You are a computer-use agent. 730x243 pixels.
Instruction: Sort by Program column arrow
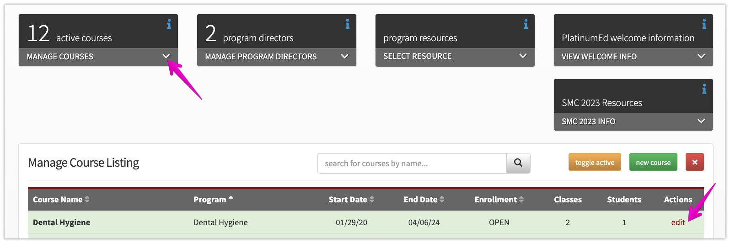coord(231,198)
